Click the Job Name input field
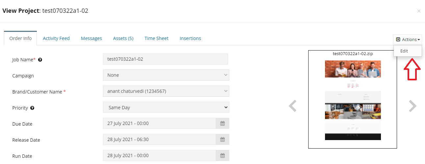Viewport: 425px width, 164px height. [x=165, y=59]
